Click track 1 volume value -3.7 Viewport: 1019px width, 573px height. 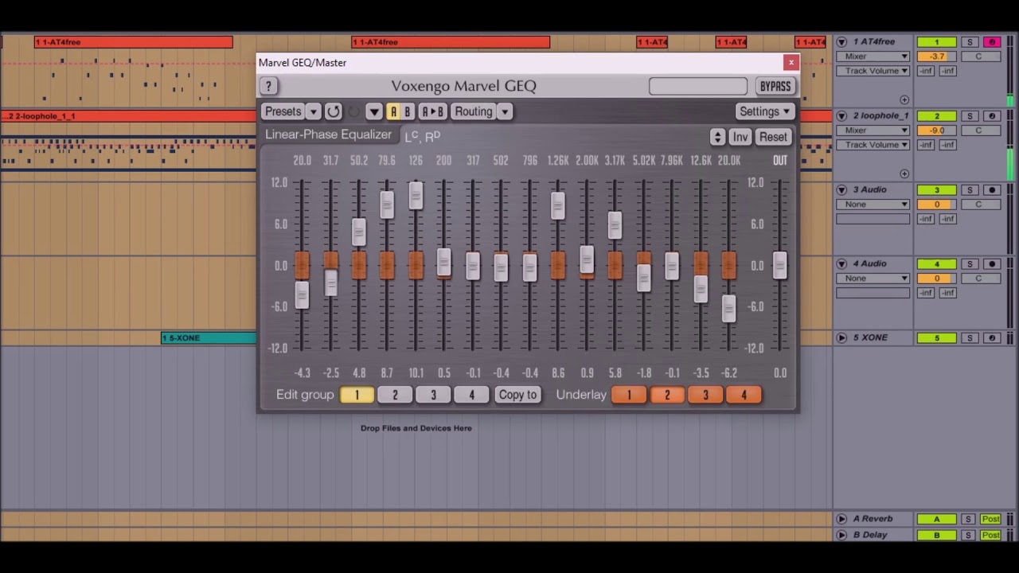pyautogui.click(x=936, y=57)
